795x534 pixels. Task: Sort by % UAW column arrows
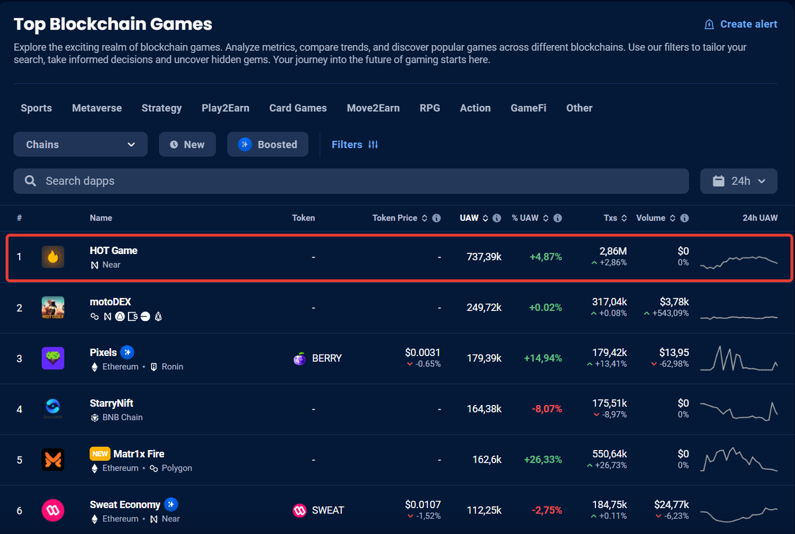[x=545, y=218]
